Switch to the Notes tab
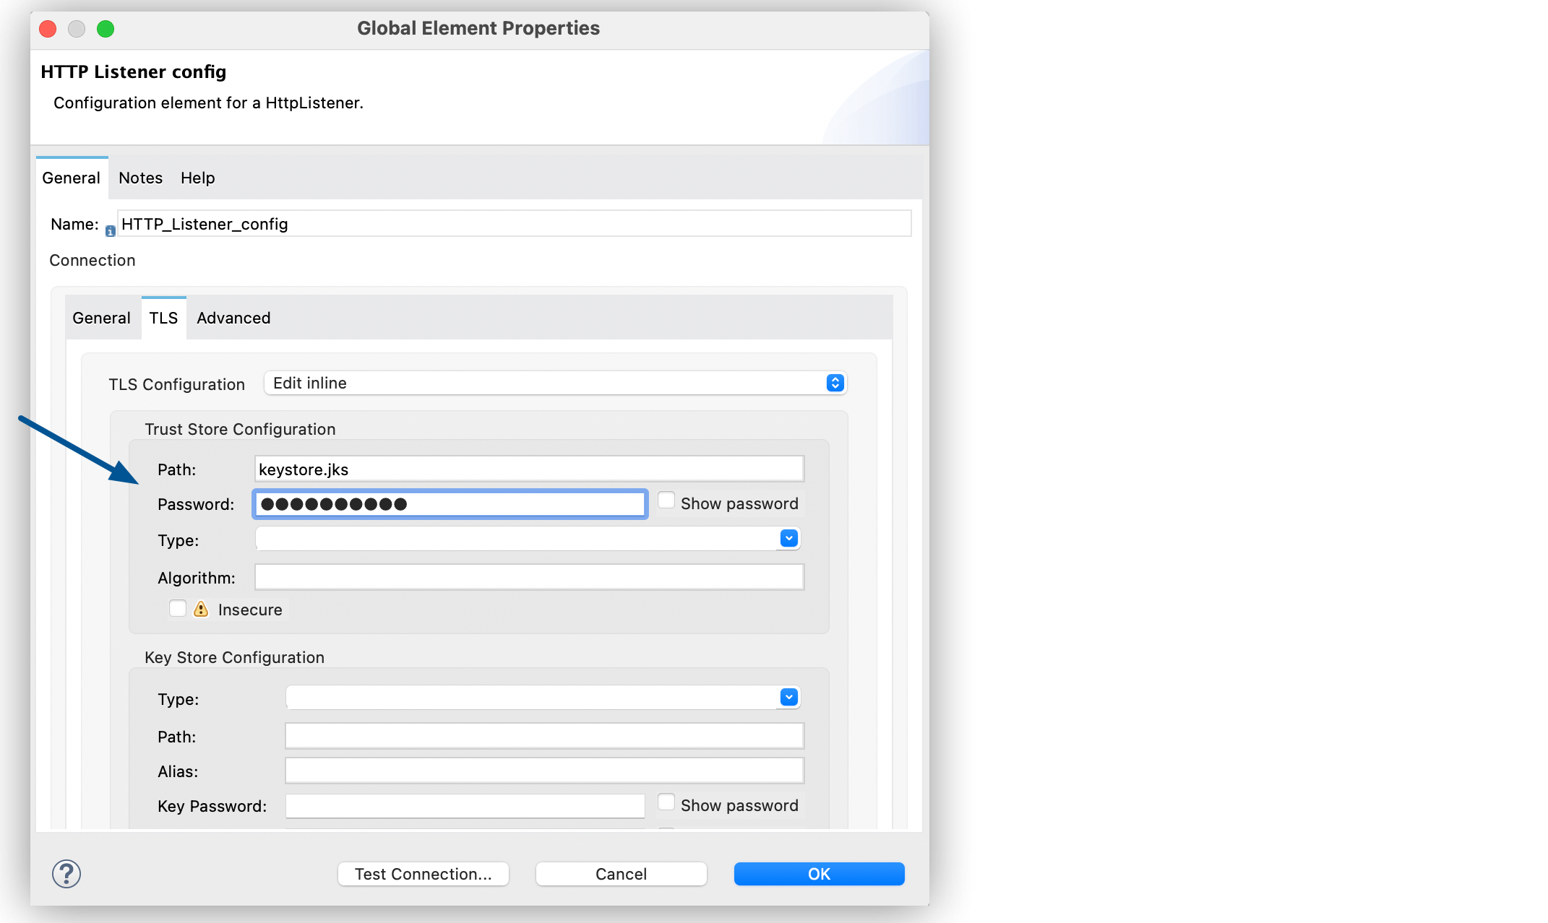 point(140,178)
